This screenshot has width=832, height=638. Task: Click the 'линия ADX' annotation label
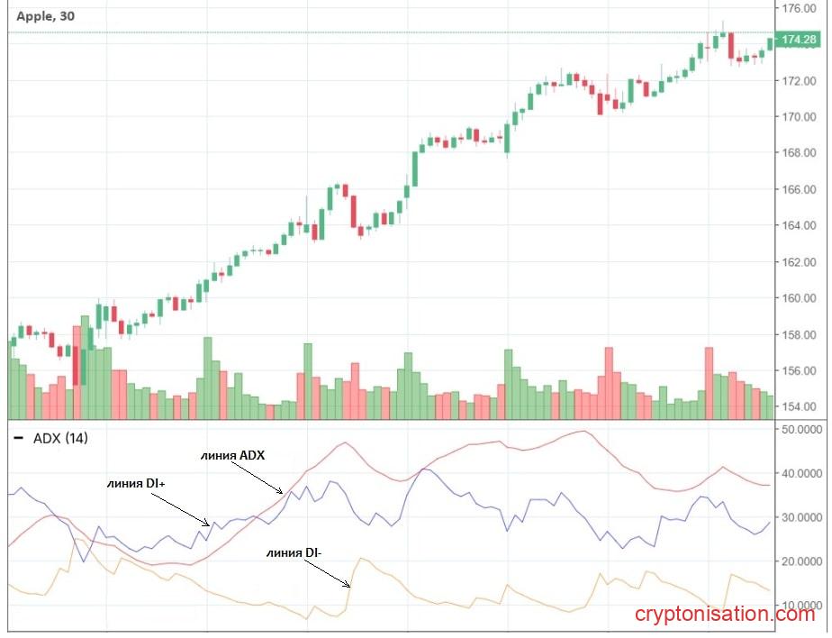tap(232, 455)
